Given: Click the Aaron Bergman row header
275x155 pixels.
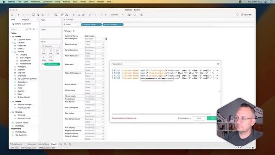Looking at the screenshot, I should tap(71, 38).
